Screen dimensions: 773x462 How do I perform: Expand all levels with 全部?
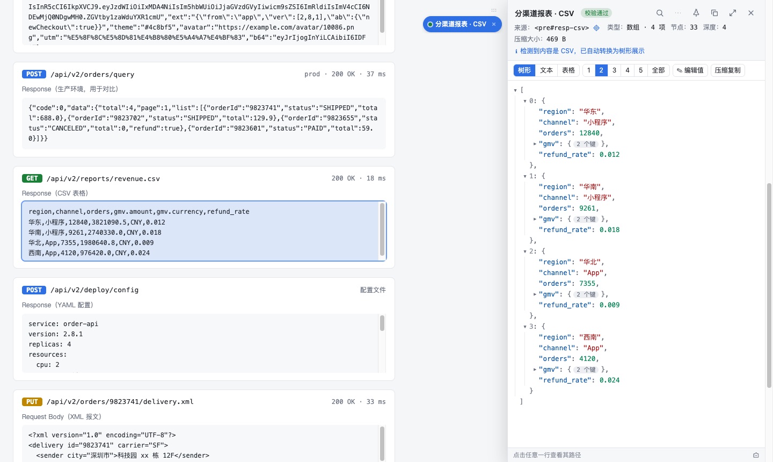658,70
